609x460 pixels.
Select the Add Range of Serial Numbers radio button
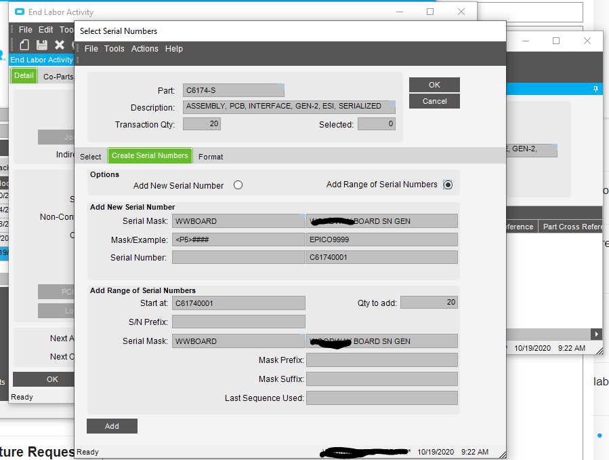click(448, 184)
